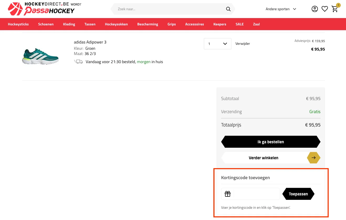Open the Passa Hockey logo homepage
The height and width of the screenshot is (220, 346).
(45, 9)
